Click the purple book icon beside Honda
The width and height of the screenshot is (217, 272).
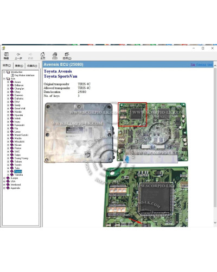[x=12, y=112]
